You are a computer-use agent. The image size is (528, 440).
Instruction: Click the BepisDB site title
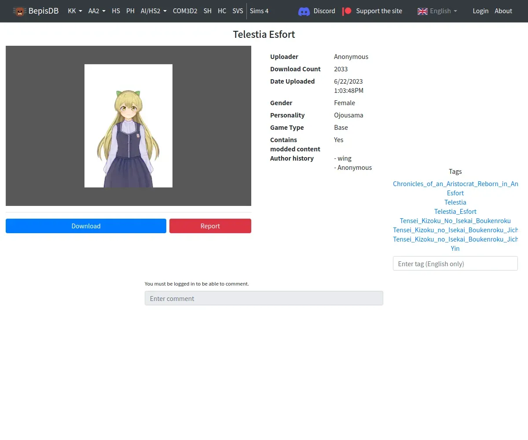(x=44, y=11)
